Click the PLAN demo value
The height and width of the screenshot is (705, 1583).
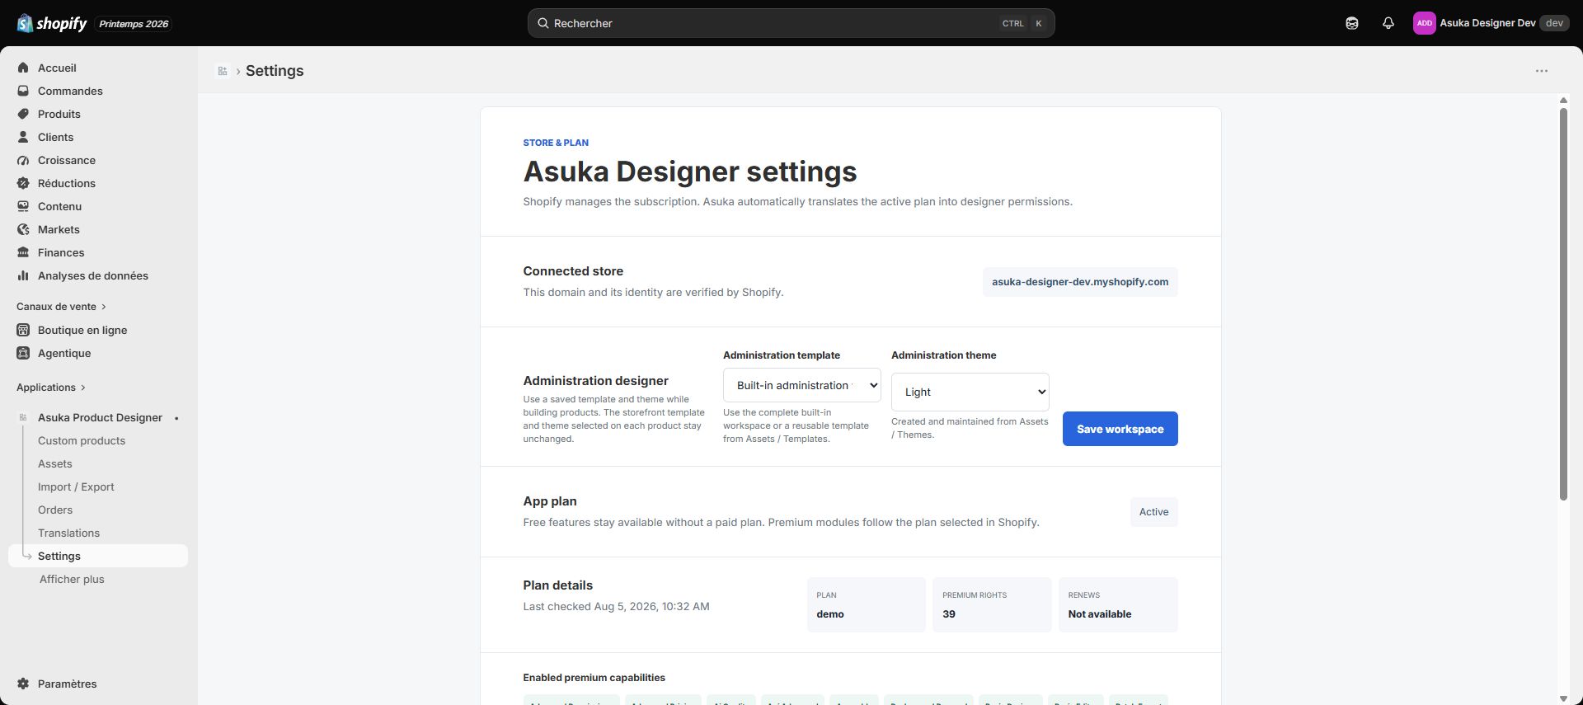click(830, 614)
